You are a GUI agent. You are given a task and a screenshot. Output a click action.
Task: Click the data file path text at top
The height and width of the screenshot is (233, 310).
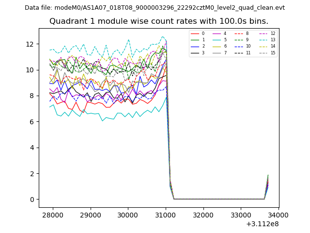pyautogui.click(x=155, y=8)
